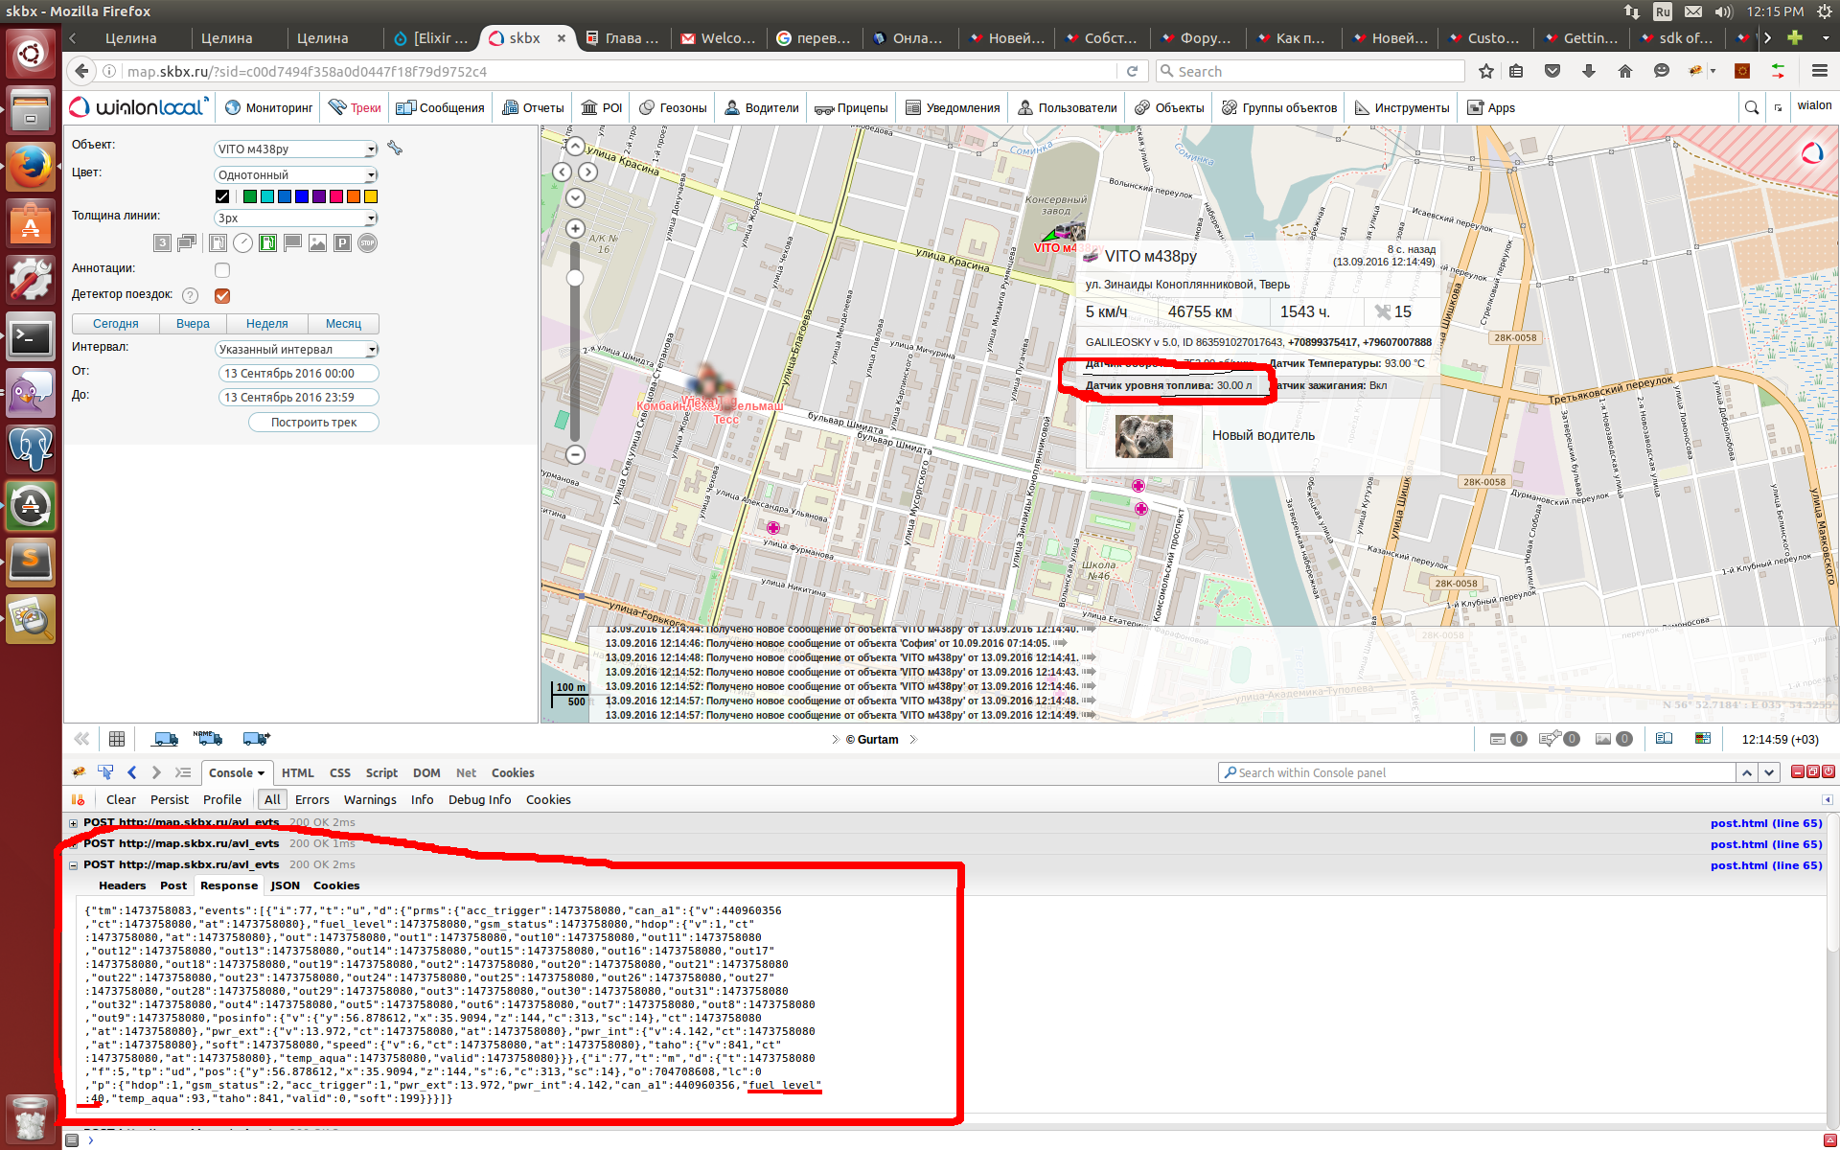Screen dimensions: 1840x1150
Task: Uncheck the Детектор поездок checkbox
Action: pos(222,295)
